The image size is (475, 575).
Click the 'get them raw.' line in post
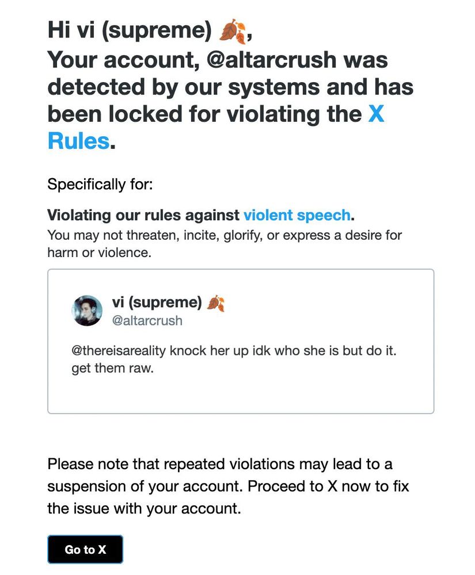[112, 368]
